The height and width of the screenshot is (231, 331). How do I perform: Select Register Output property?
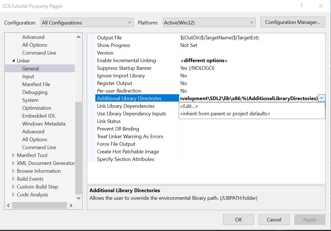[x=115, y=83]
